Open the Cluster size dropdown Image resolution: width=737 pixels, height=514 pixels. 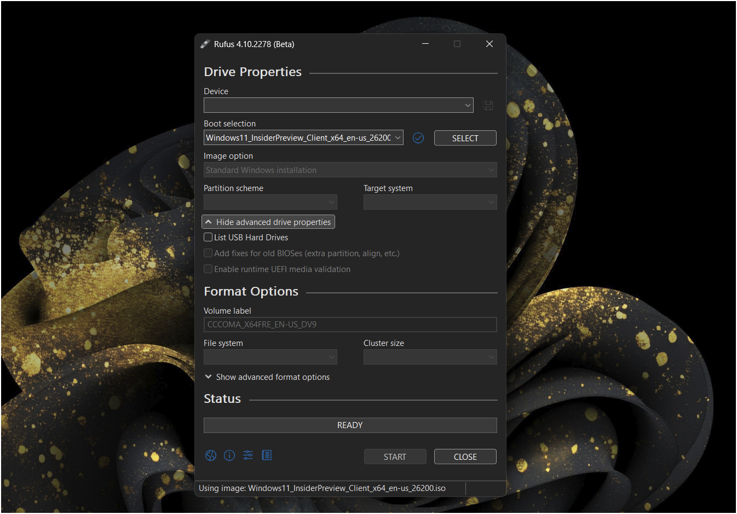click(430, 357)
